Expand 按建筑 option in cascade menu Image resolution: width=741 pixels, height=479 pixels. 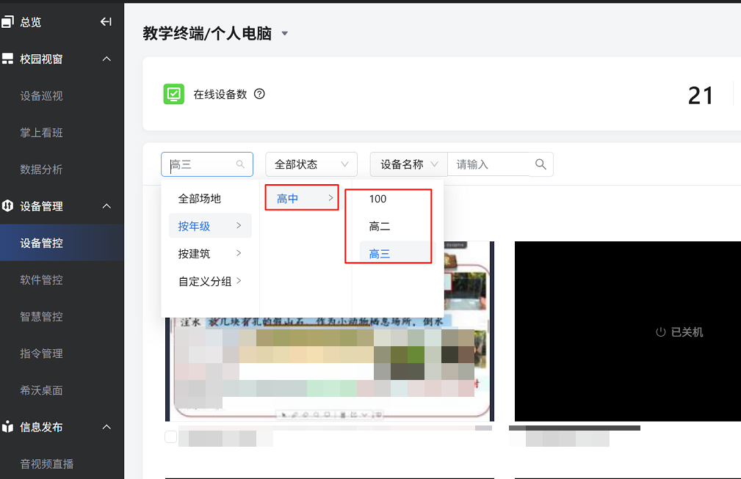pos(210,254)
